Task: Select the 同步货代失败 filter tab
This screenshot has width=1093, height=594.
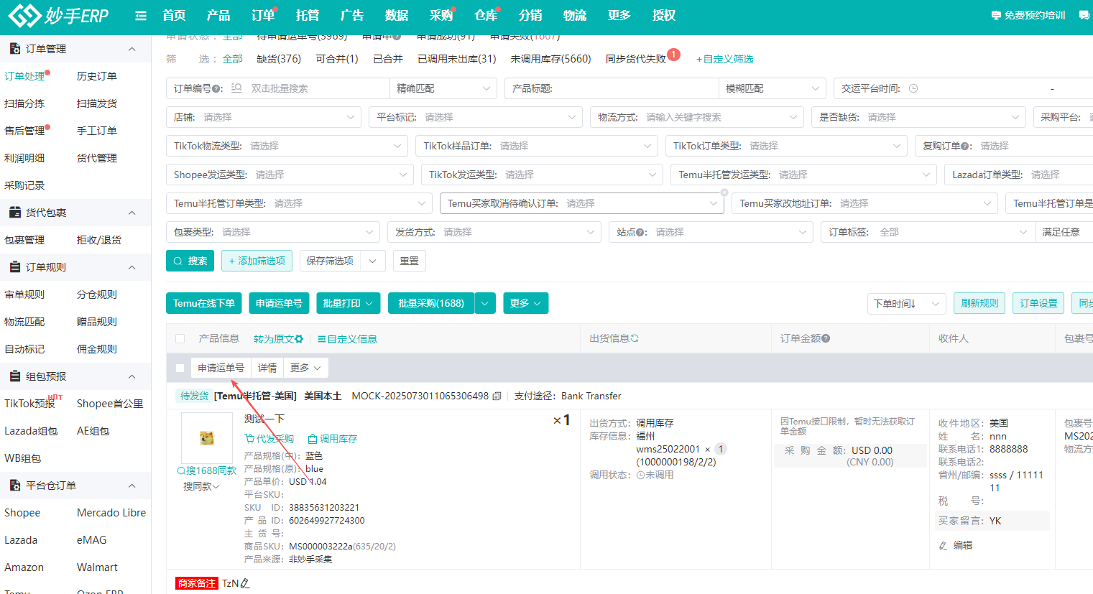Action: click(x=636, y=59)
